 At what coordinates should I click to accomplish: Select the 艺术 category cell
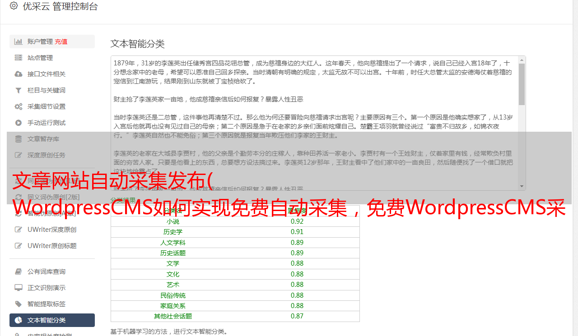[173, 285]
